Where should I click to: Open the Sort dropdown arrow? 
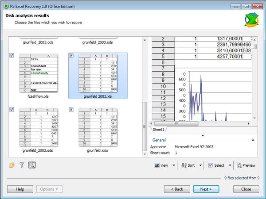pos(201,165)
